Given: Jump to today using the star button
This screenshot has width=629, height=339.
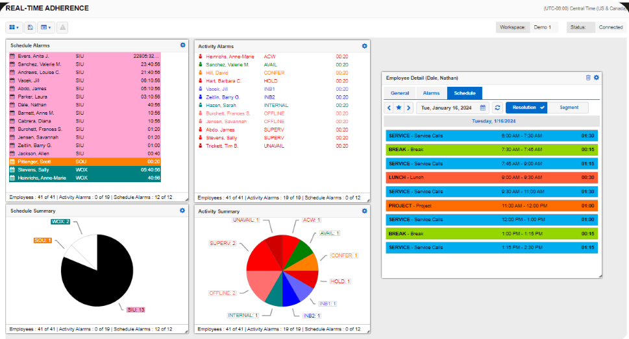Looking at the screenshot, I should point(399,108).
